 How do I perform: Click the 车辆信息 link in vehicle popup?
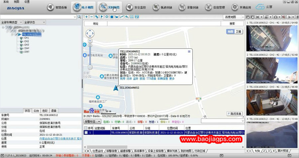(x=162, y=79)
